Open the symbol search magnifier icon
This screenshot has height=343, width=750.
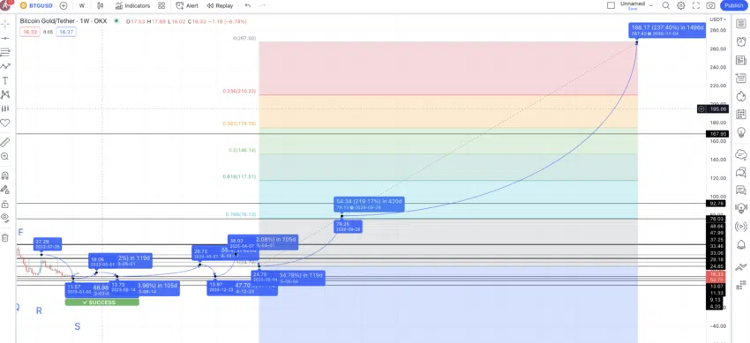(666, 6)
